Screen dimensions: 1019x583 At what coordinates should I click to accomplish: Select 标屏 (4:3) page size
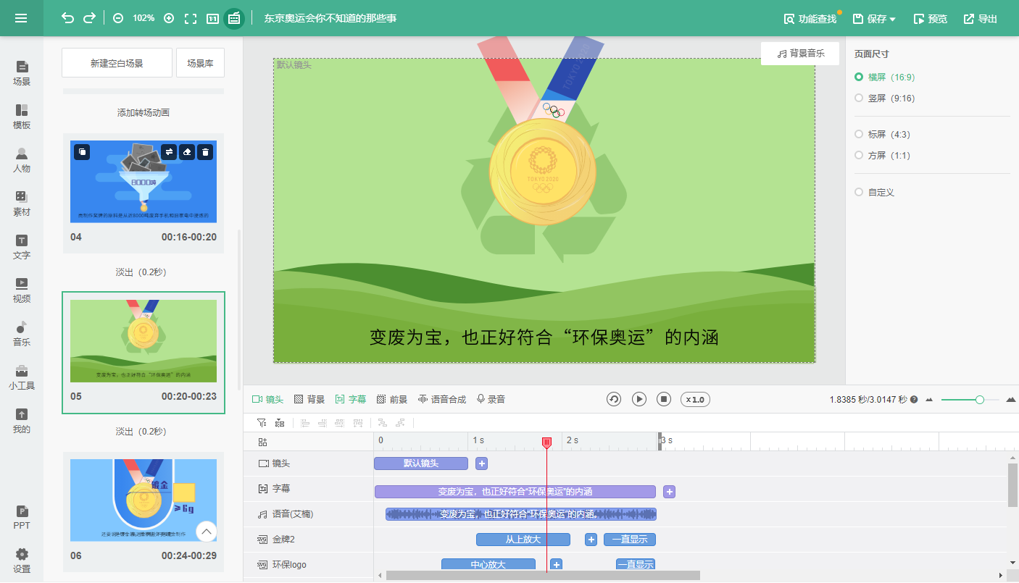882,134
